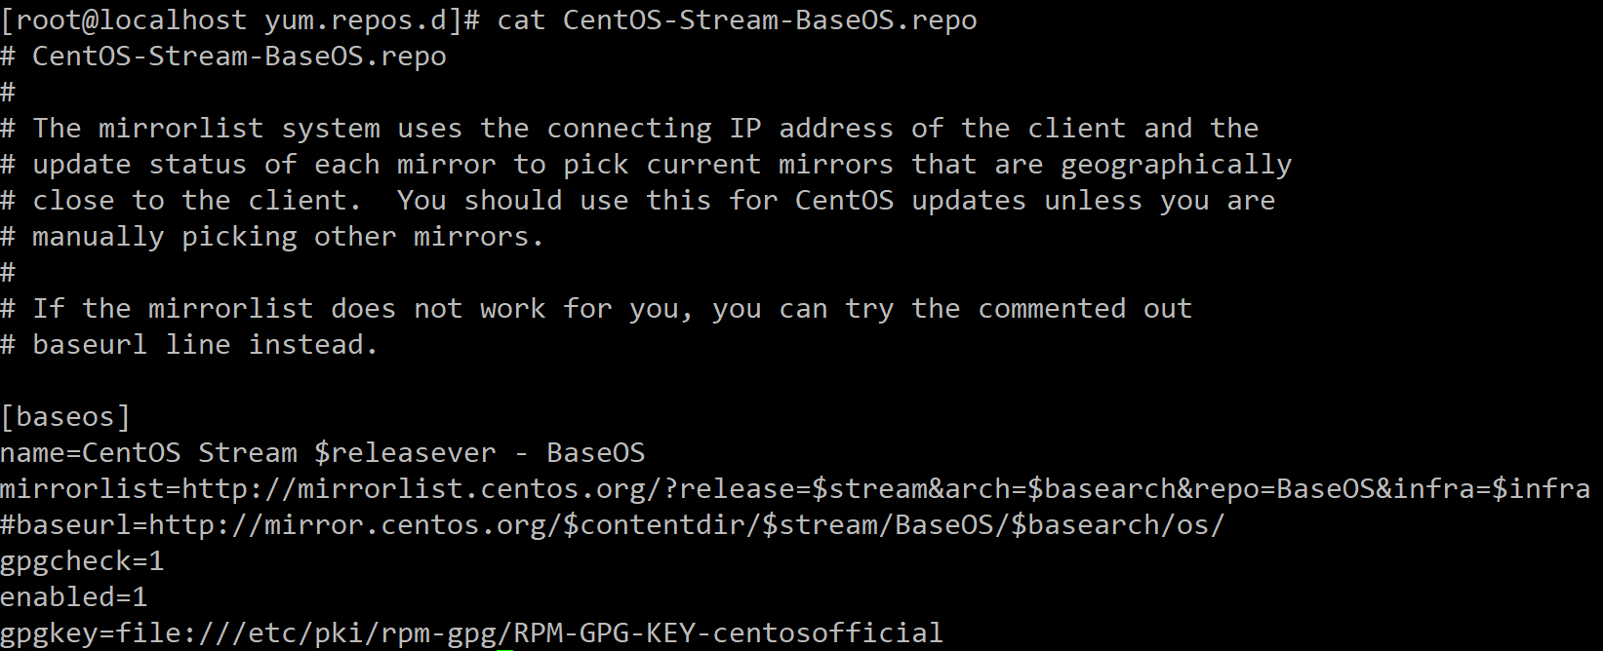1603x651 pixels.
Task: Click the enabled=1 line
Action: (74, 597)
